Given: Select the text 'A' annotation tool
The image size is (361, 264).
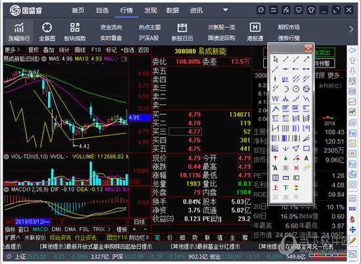Looking at the screenshot, I should [307, 158].
